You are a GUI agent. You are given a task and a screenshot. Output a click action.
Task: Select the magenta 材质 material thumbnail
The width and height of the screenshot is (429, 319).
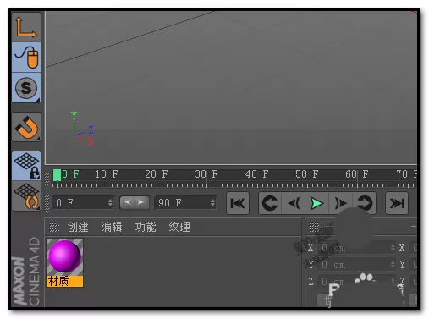64,256
